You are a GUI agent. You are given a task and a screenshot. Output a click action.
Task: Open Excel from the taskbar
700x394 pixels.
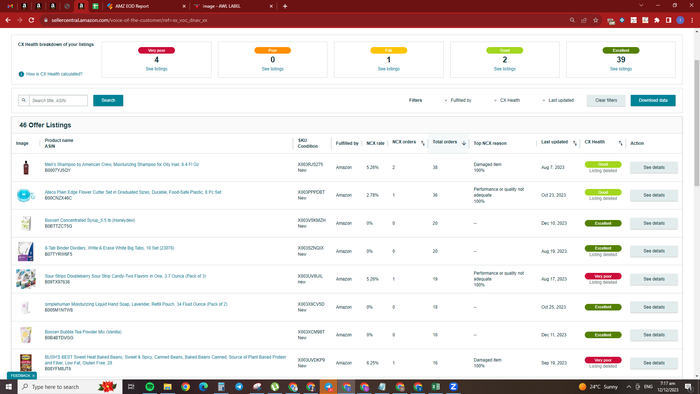[x=436, y=387]
